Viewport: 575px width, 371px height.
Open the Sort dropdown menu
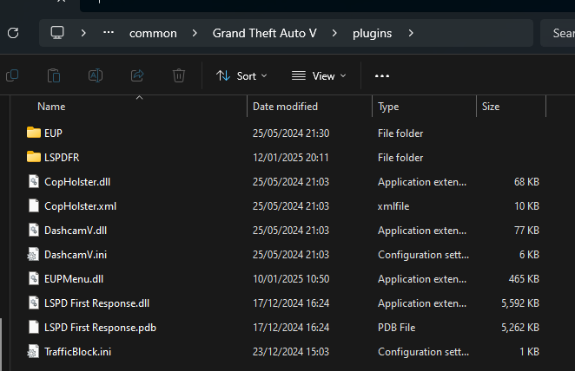coord(241,75)
